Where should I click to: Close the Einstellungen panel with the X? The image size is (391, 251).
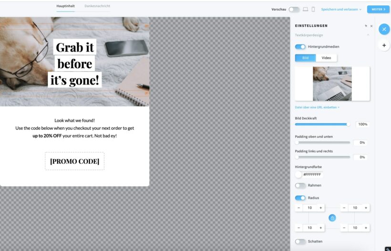[371, 26]
